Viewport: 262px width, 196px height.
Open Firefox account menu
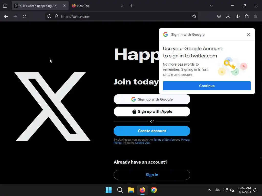pos(237,17)
